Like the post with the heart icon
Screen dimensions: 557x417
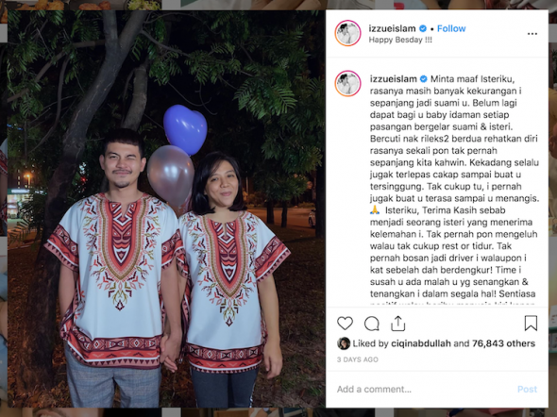tap(345, 324)
